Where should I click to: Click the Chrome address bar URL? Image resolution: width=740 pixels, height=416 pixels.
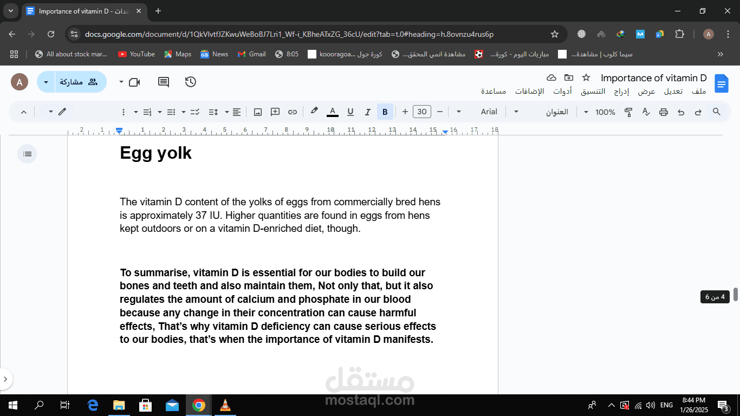[289, 34]
